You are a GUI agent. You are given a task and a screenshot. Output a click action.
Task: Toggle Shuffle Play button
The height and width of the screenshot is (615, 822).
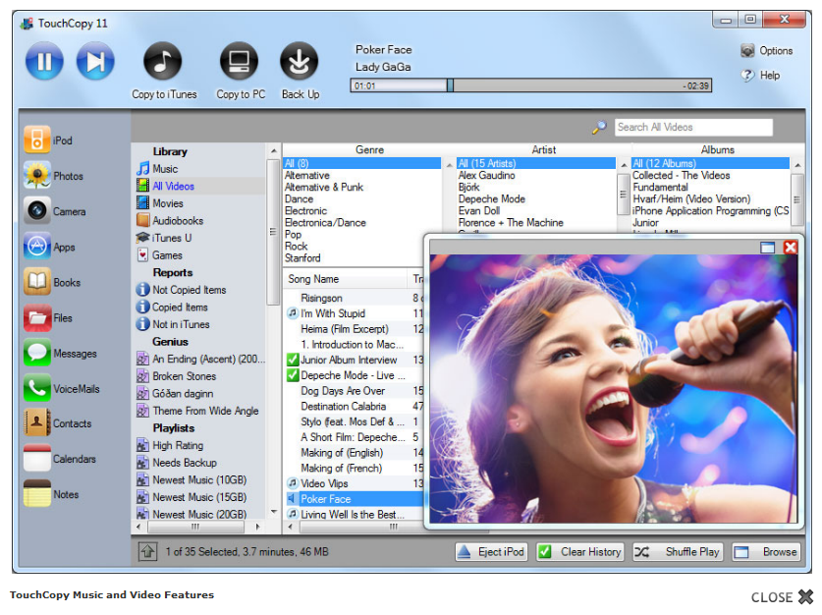coord(679,552)
